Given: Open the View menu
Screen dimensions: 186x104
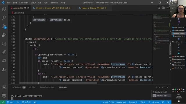Looking at the screenshot, I should [33, 3].
